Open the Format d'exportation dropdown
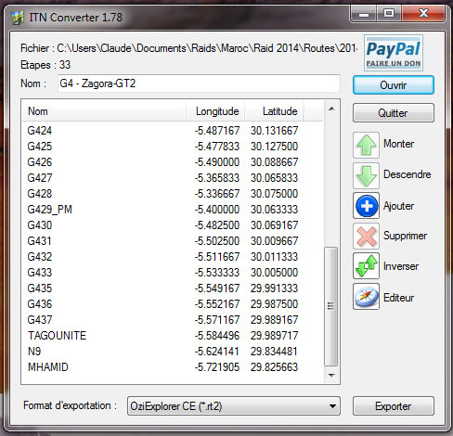 pos(234,406)
